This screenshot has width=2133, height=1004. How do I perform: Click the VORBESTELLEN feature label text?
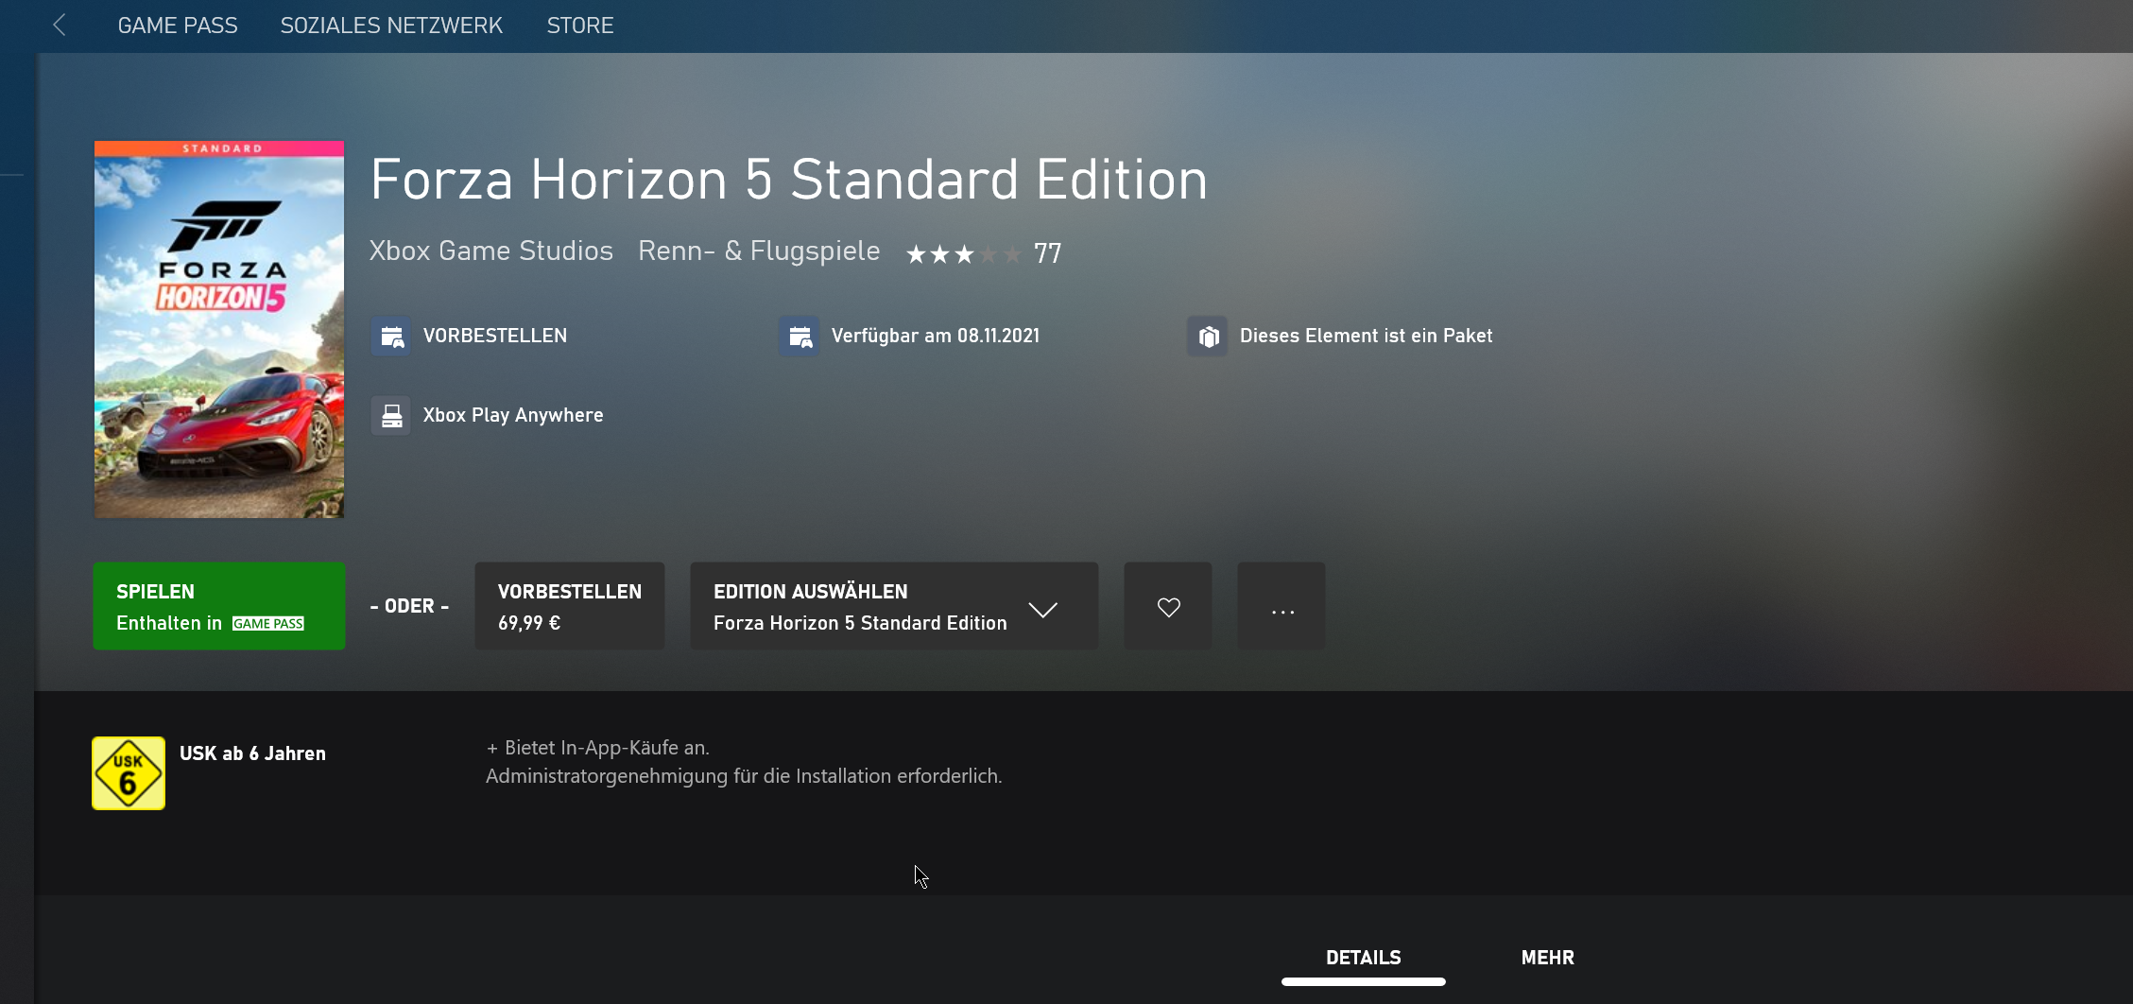coord(495,336)
